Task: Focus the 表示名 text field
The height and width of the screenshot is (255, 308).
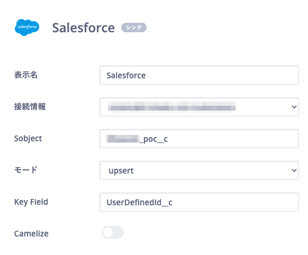Action: click(x=199, y=75)
